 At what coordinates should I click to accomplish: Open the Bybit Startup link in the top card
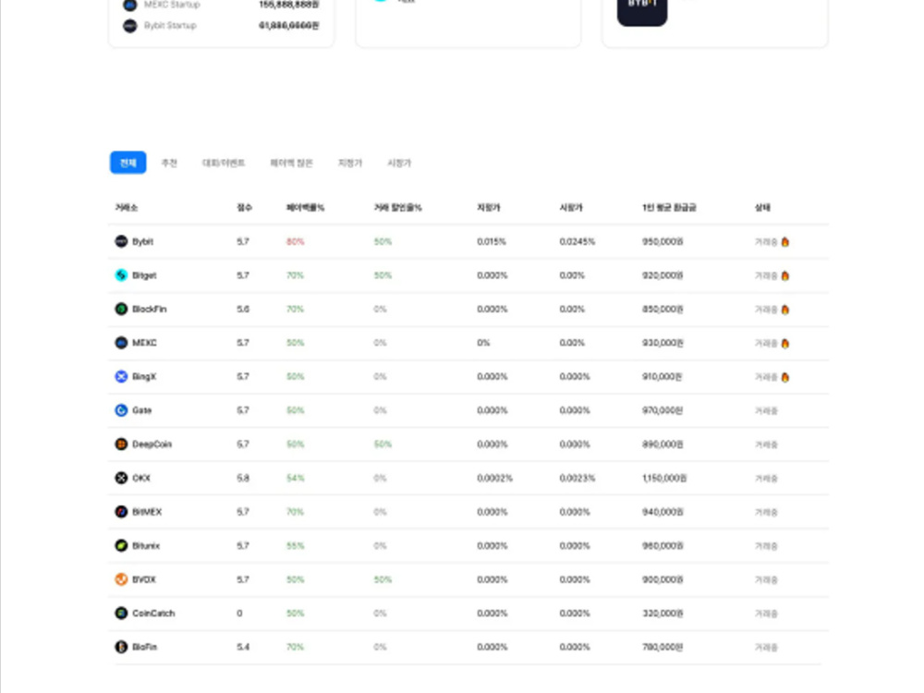pyautogui.click(x=170, y=26)
